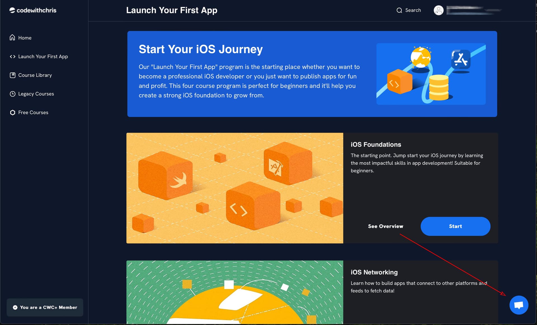
Task: Click the Launch Your First App page title
Action: click(172, 10)
